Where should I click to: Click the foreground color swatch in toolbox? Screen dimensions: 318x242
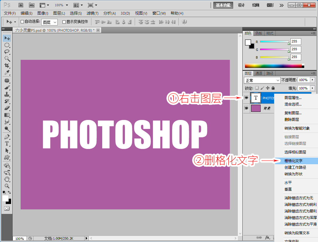(5, 198)
